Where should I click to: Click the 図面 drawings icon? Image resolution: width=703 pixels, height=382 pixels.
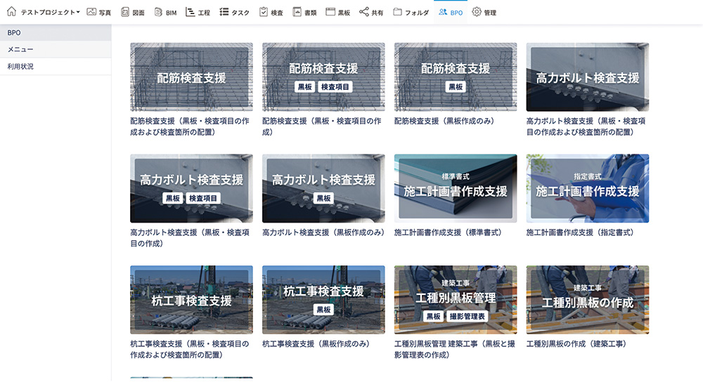(x=125, y=12)
